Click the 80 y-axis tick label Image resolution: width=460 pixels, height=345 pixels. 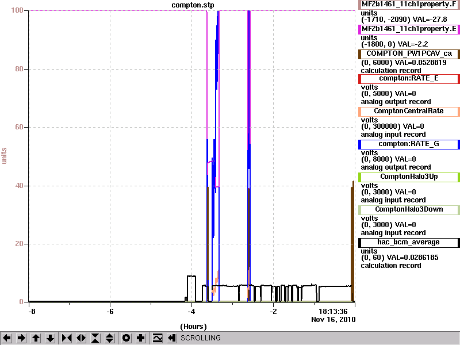19,69
